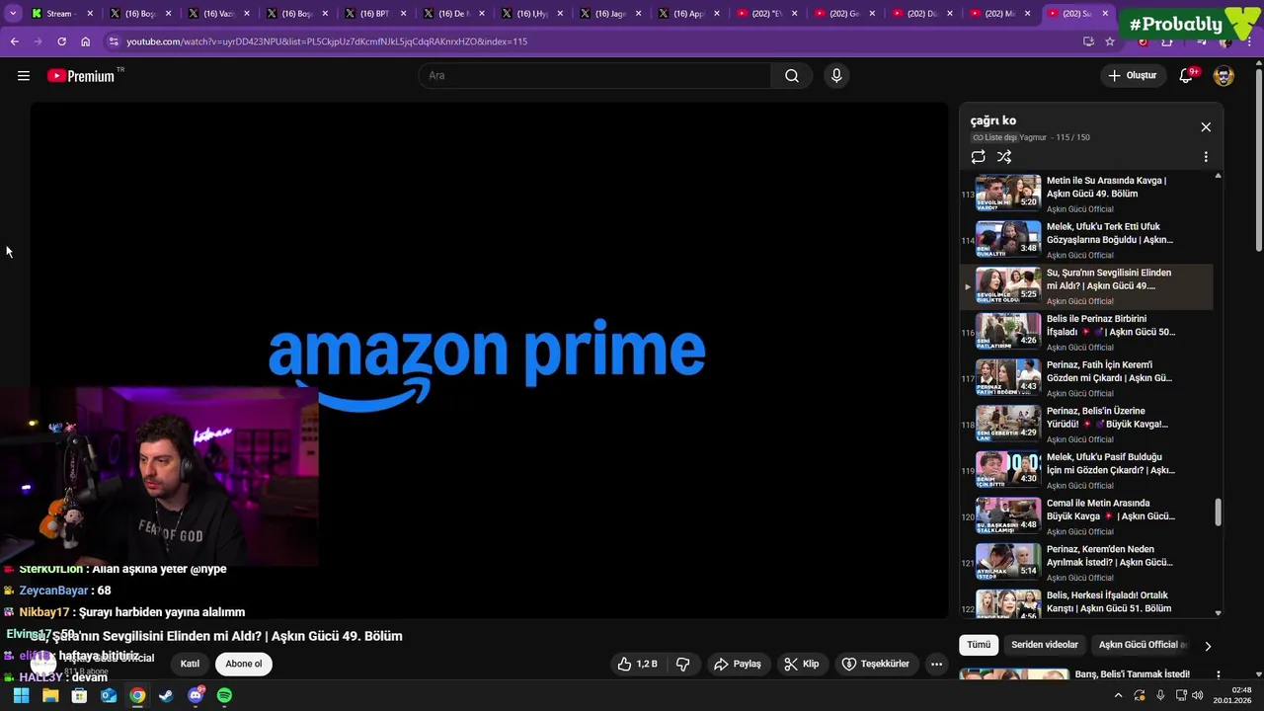Open Outlook from taskbar
1264x711 pixels.
tap(109, 695)
